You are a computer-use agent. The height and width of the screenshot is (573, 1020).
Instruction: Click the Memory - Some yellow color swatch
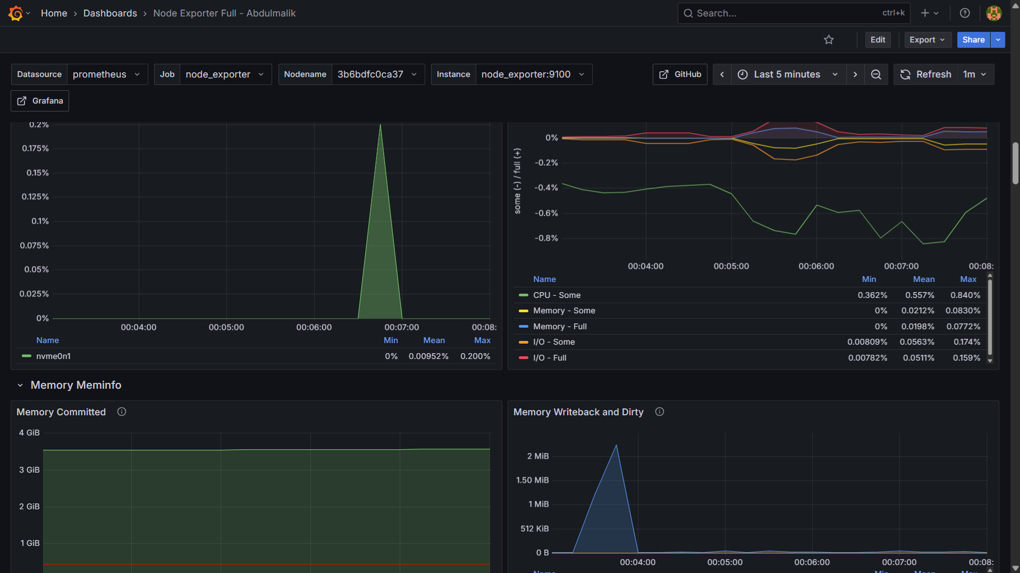point(524,311)
